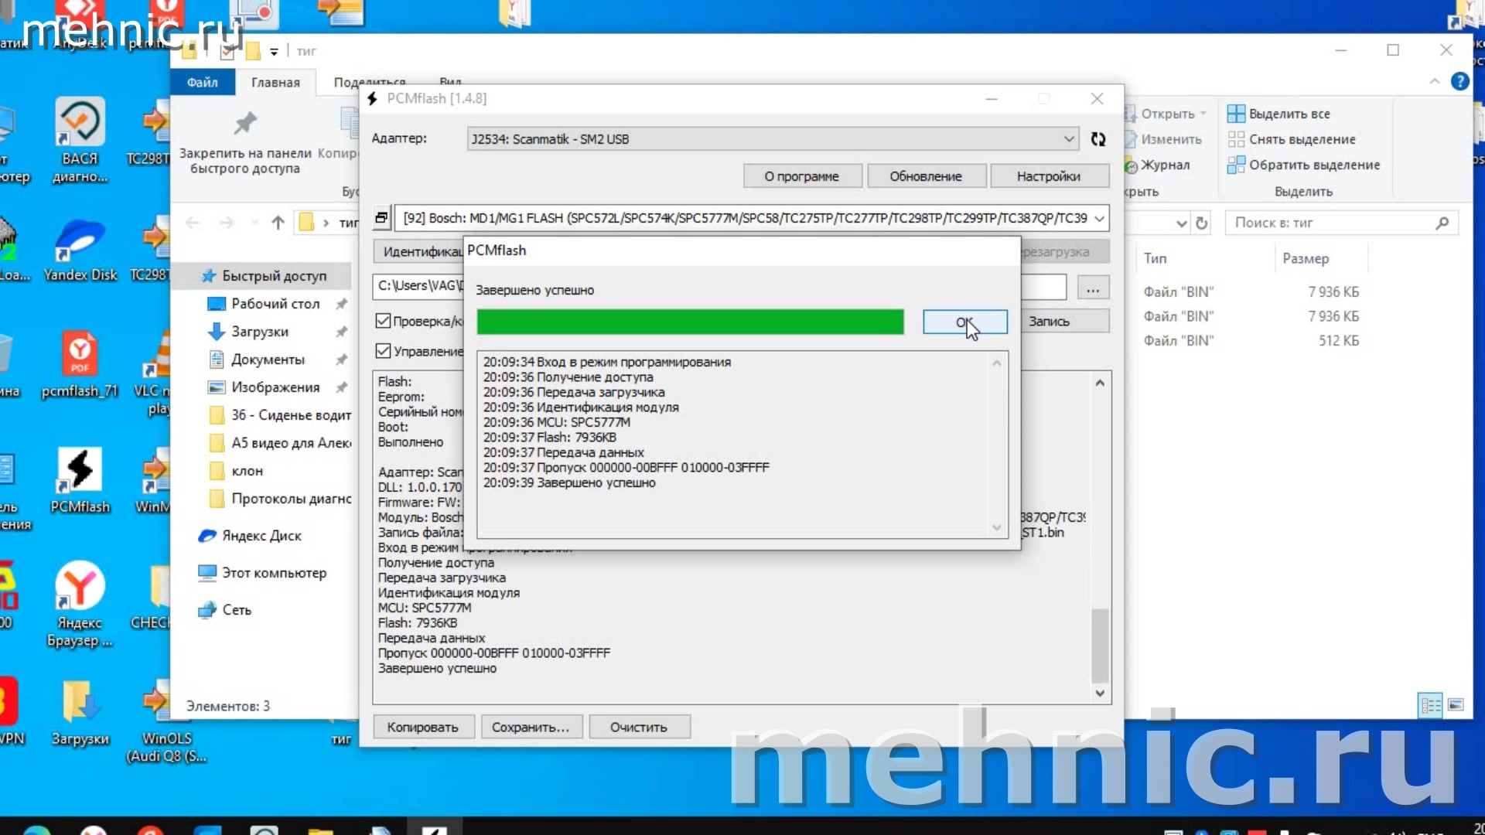The image size is (1485, 835).
Task: Switch Explorer to details view icon
Action: (x=1430, y=705)
